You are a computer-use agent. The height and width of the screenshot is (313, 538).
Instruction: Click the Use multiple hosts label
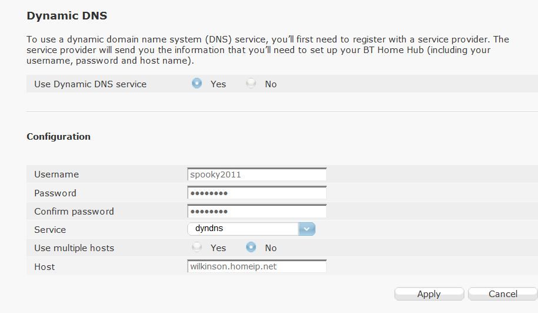[x=74, y=248]
